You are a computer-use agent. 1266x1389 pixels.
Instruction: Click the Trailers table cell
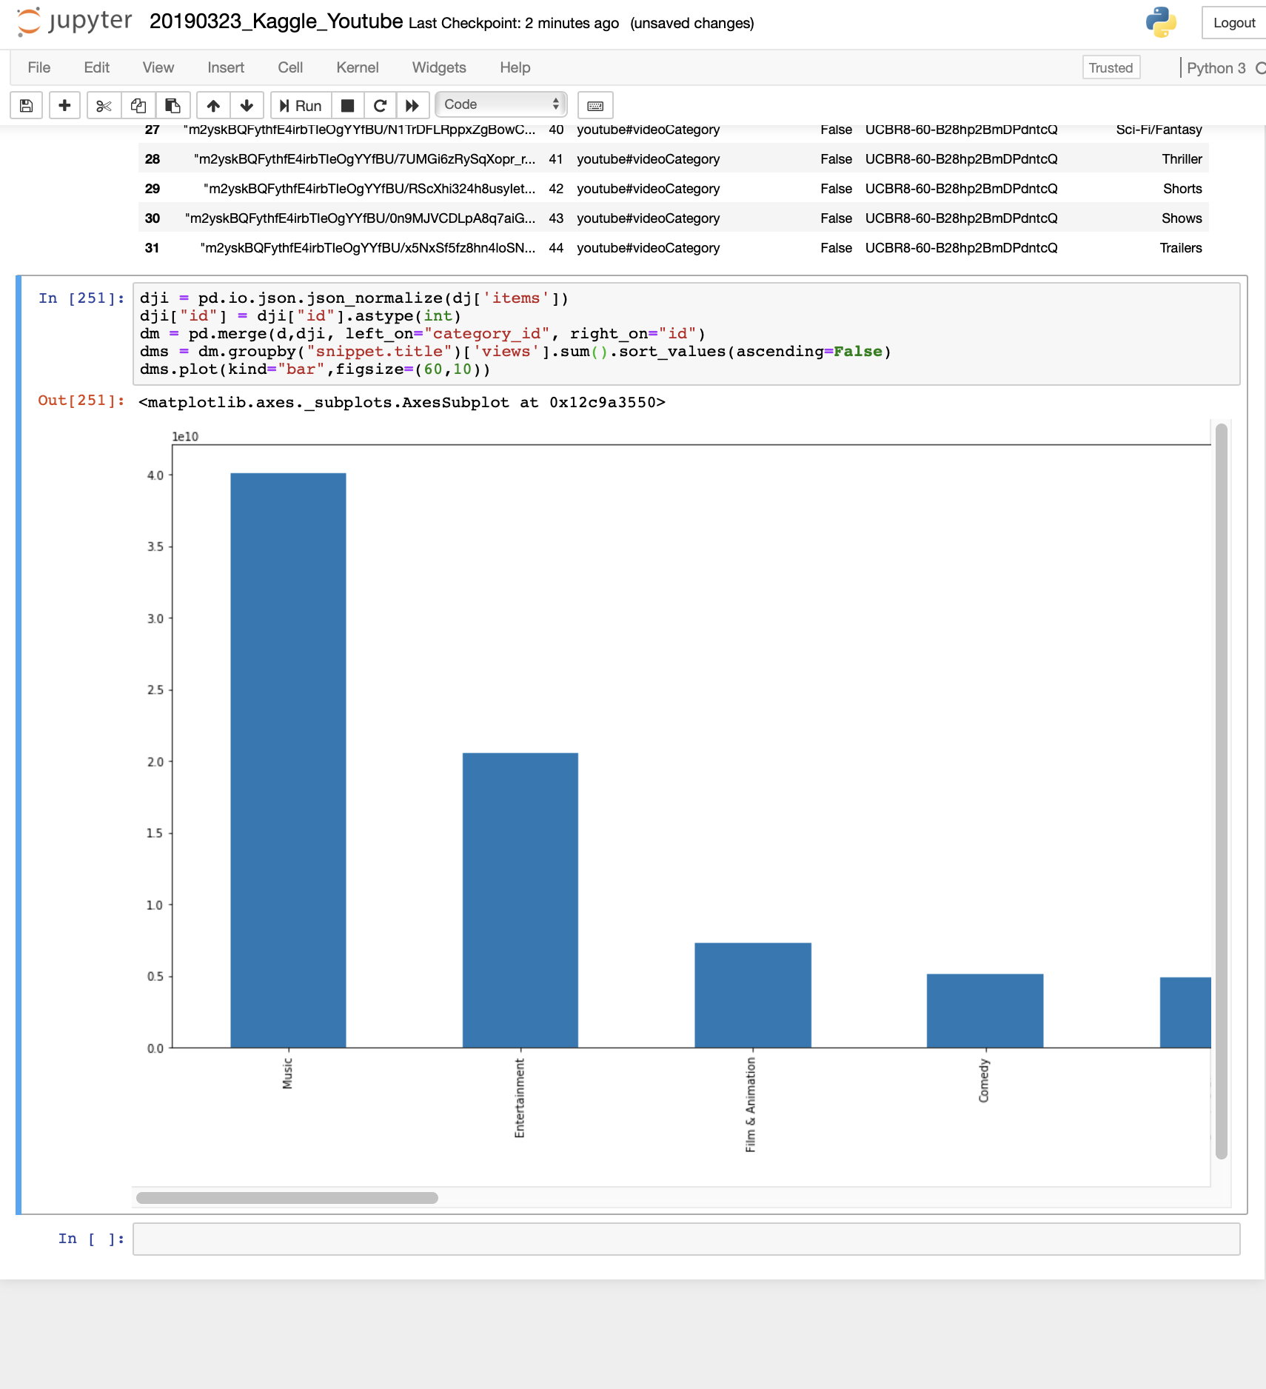pos(1181,248)
